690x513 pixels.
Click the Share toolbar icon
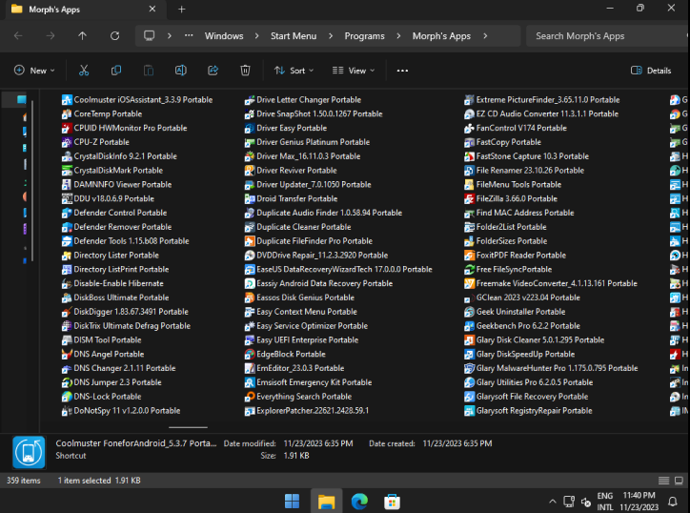(x=213, y=71)
